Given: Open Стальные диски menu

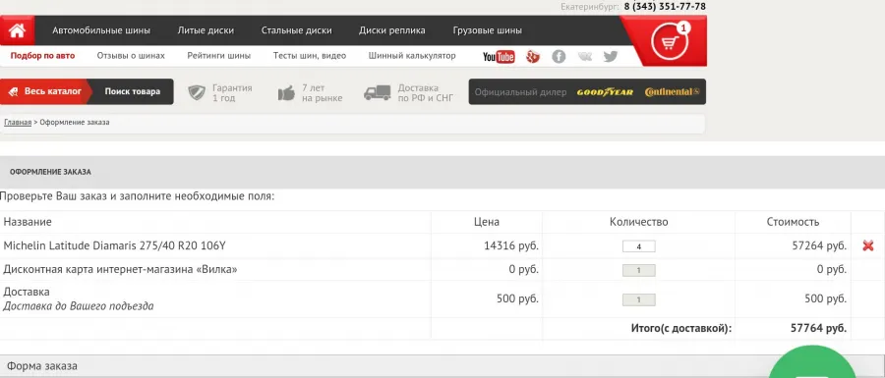Looking at the screenshot, I should coord(296,30).
